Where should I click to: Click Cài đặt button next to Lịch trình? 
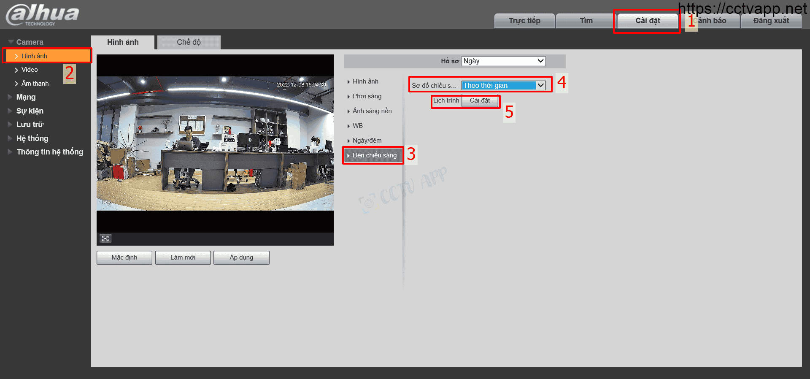coord(480,101)
